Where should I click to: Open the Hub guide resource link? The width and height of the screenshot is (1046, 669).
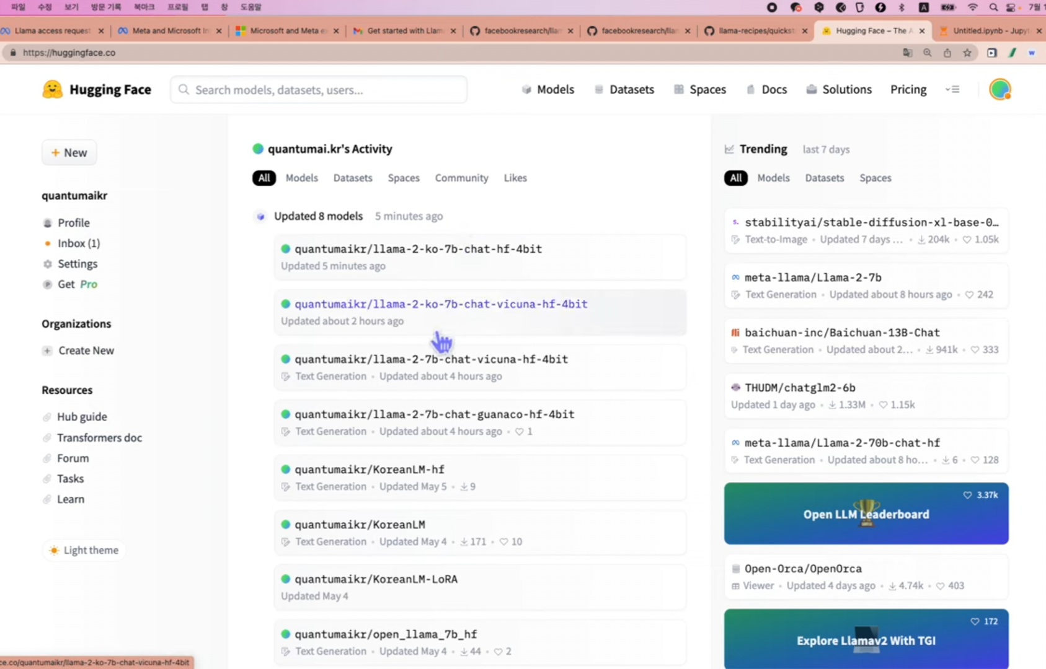point(75,417)
